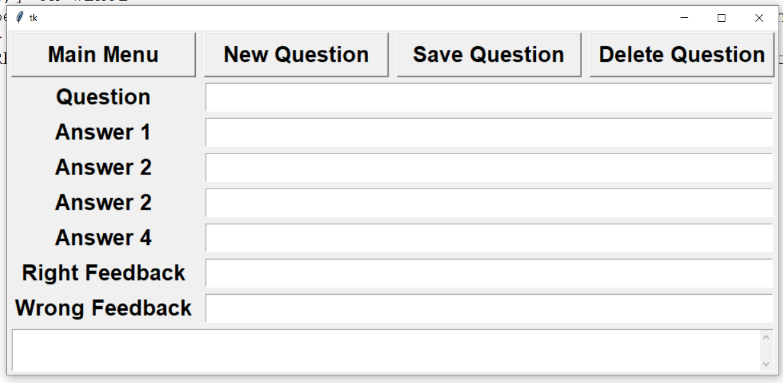Hit the Delete Question button
Screen dimensions: 783x383
681,55
